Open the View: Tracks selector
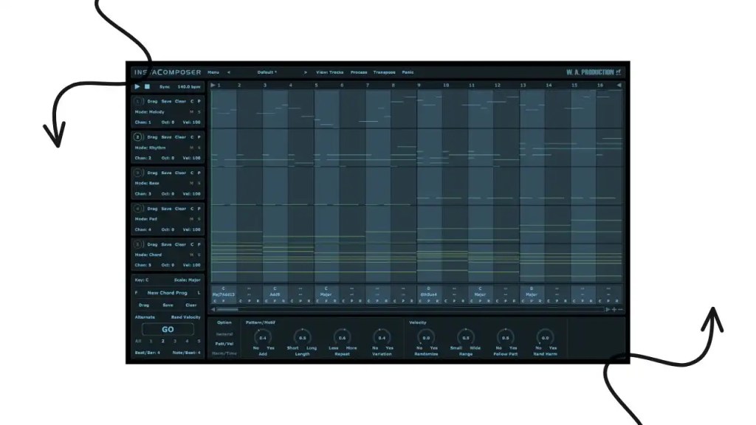The width and height of the screenshot is (756, 425). 330,72
